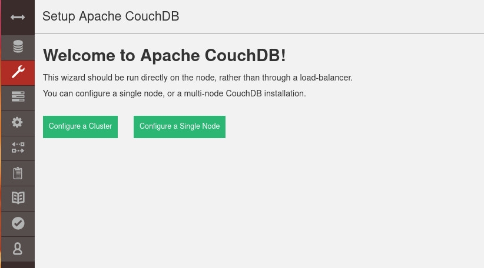Open the Databases page from the sidebar

click(x=18, y=46)
